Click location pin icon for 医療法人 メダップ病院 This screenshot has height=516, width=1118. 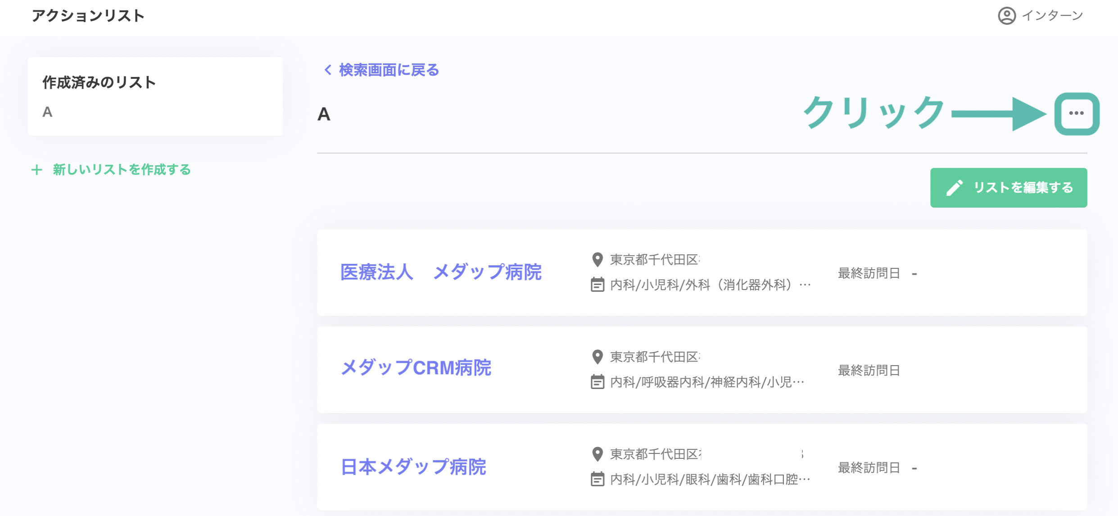click(597, 260)
